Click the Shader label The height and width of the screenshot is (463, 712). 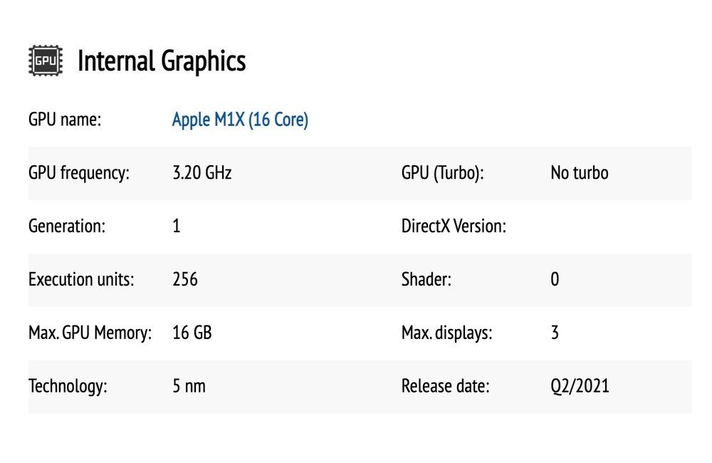426,279
